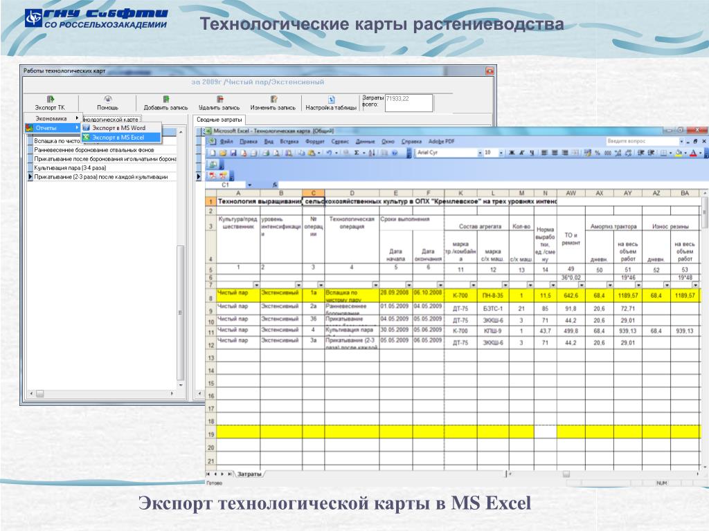This screenshot has height=531, width=709.
Task: Open the Файл menu in Excel
Action: tap(226, 141)
